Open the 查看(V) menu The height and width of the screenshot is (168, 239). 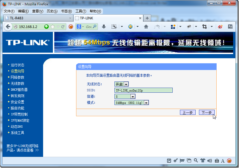(38, 11)
